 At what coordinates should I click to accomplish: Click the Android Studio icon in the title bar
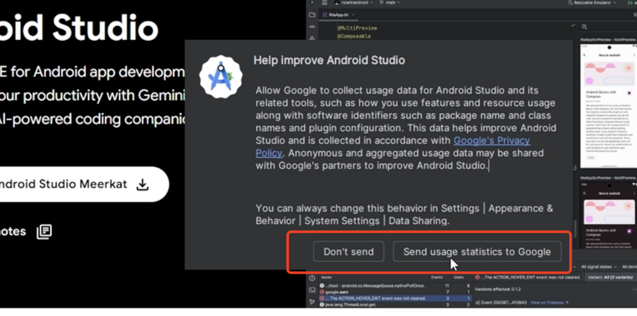click(x=312, y=3)
